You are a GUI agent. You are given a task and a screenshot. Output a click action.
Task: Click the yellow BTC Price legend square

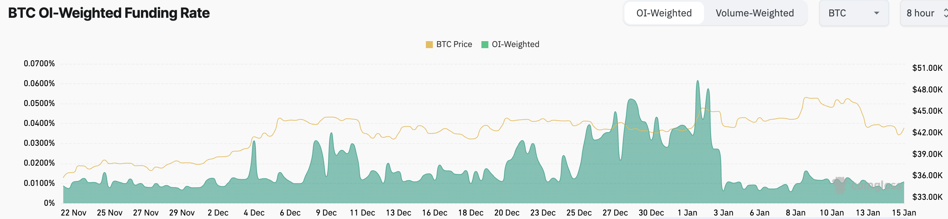(x=429, y=44)
